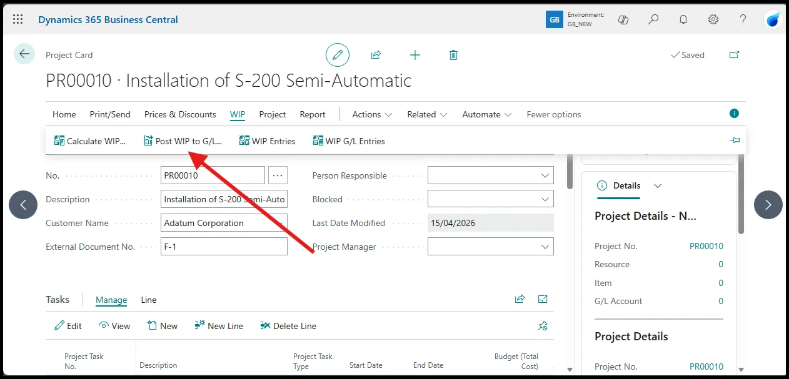Click the ellipsis button next to No. field
Viewport: 789px width, 379px height.
tap(278, 175)
